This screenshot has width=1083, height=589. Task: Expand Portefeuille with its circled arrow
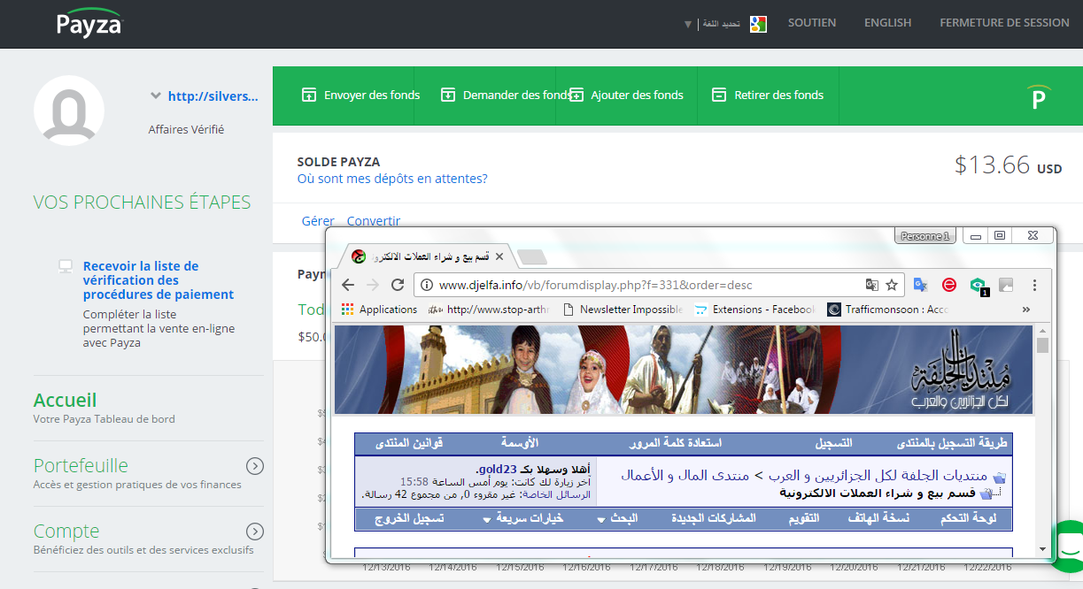click(255, 466)
